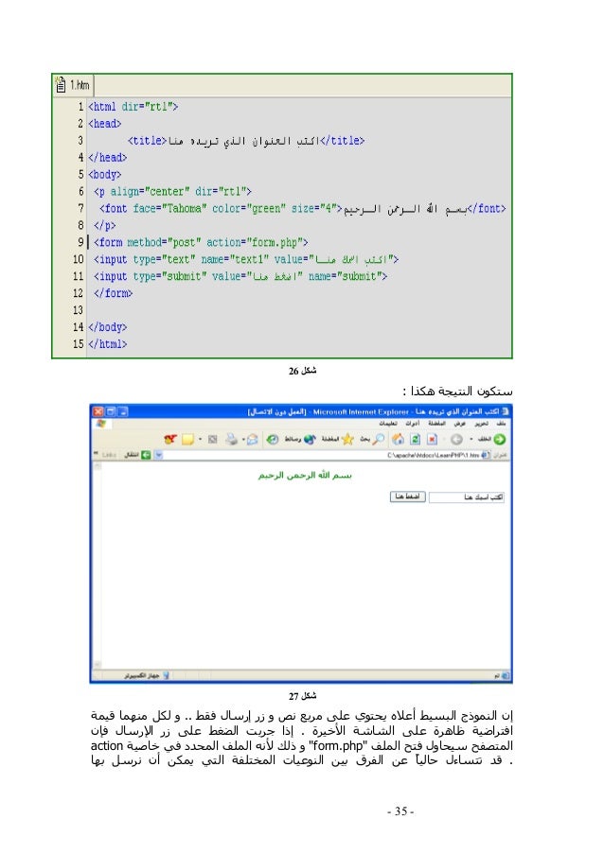
Task: Click the IE title bar page icon
Action: (506, 411)
